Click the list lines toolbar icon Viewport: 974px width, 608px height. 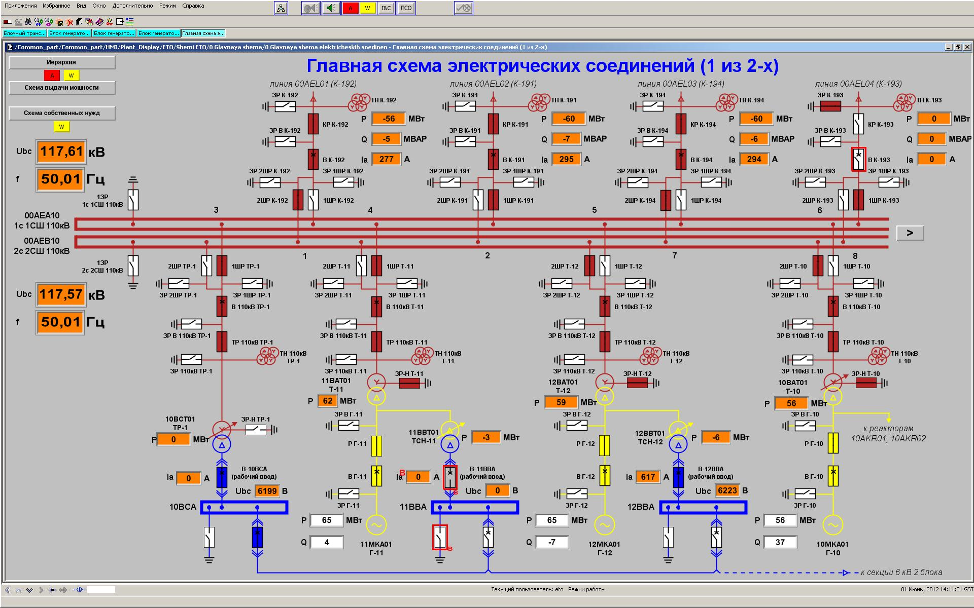[130, 22]
